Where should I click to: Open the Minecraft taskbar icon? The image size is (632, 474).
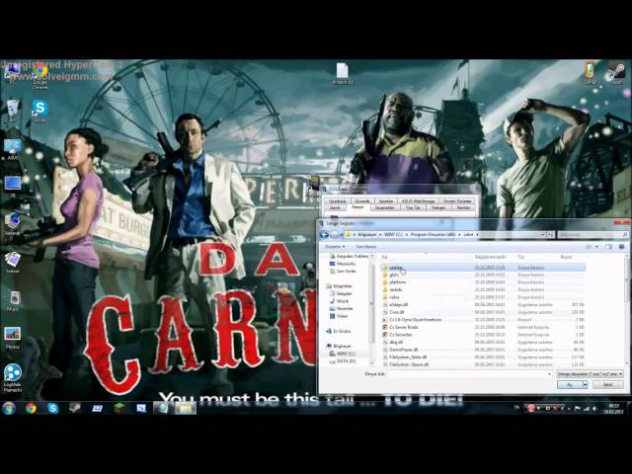(118, 408)
